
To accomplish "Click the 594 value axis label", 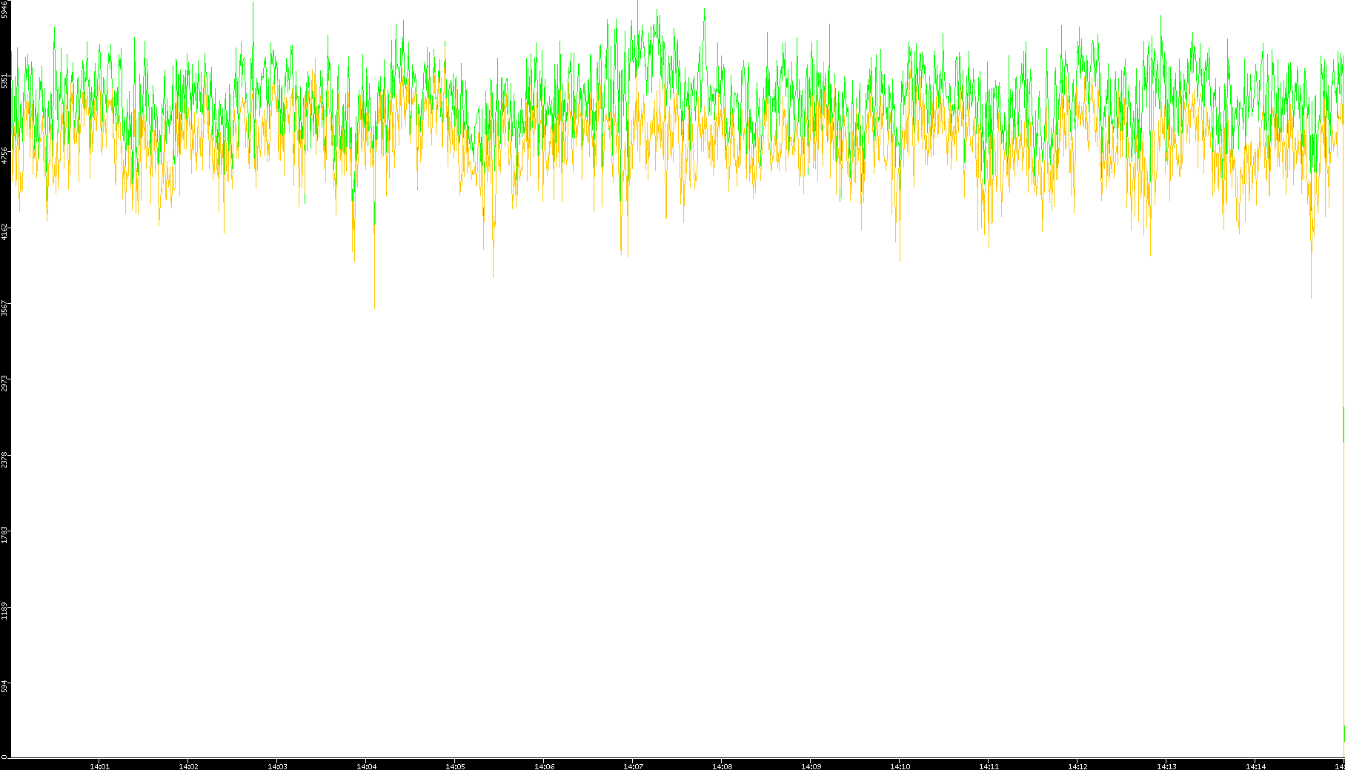I will [x=4, y=686].
